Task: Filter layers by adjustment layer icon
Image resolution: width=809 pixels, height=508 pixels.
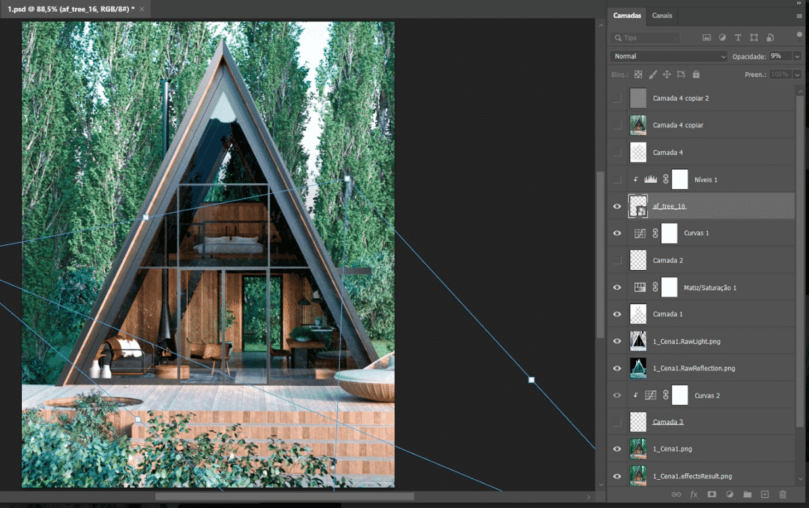Action: point(722,38)
